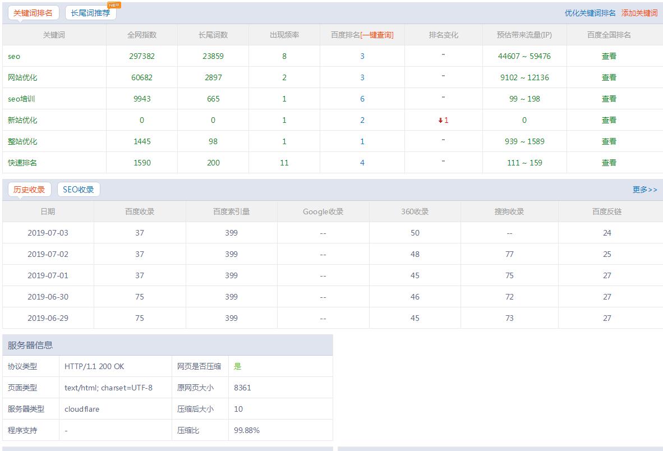Click the Baidu rank 1 for 整站优化
Viewport: 663px width, 451px height.
tap(362, 141)
